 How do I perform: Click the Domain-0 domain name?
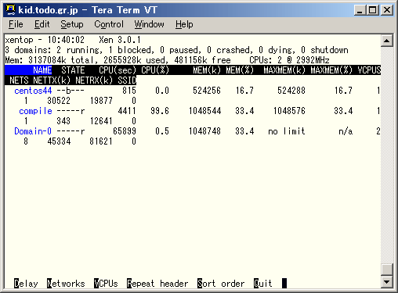[33, 131]
